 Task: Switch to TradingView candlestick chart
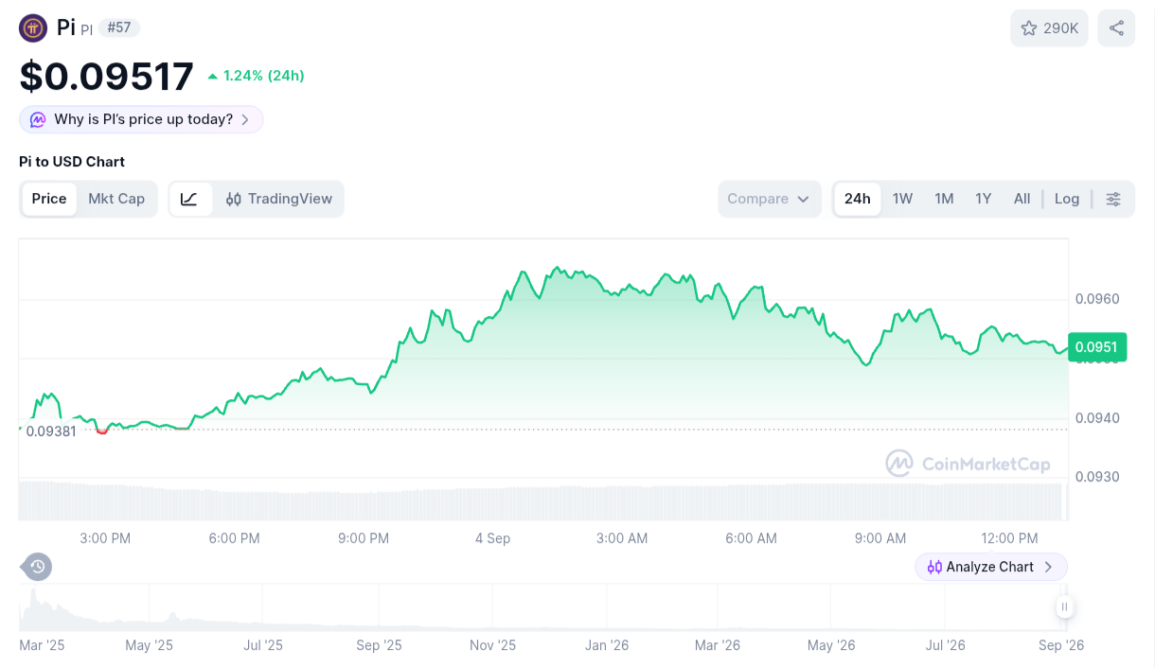pos(279,199)
